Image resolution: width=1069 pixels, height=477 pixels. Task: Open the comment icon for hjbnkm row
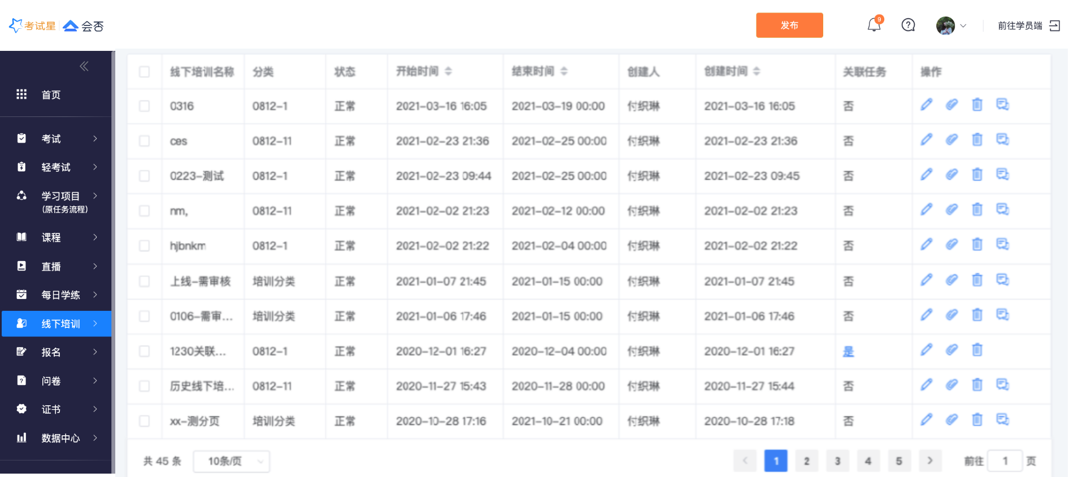pos(1002,245)
